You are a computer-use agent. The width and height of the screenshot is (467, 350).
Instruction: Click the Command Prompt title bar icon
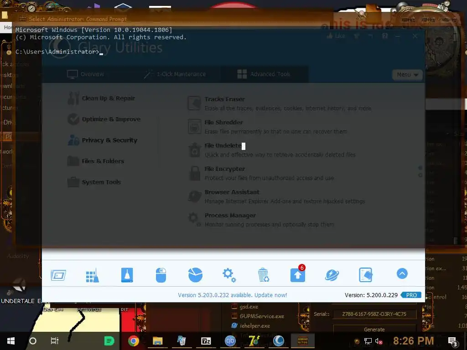22,18
